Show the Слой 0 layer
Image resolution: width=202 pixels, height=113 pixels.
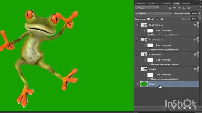click(x=137, y=69)
